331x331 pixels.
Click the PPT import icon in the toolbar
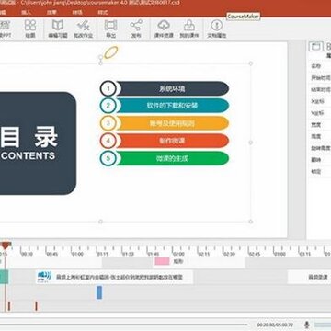[6, 29]
